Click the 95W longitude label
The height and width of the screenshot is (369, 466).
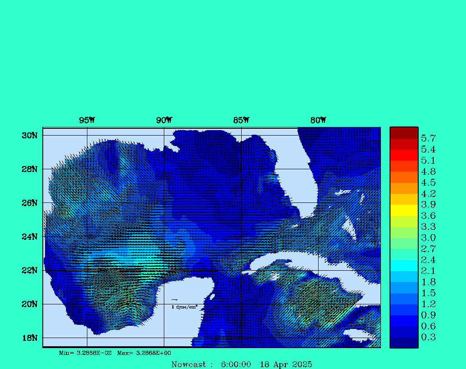[87, 120]
